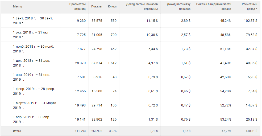Select the 1 окт. 2018 row

tap(31, 35)
